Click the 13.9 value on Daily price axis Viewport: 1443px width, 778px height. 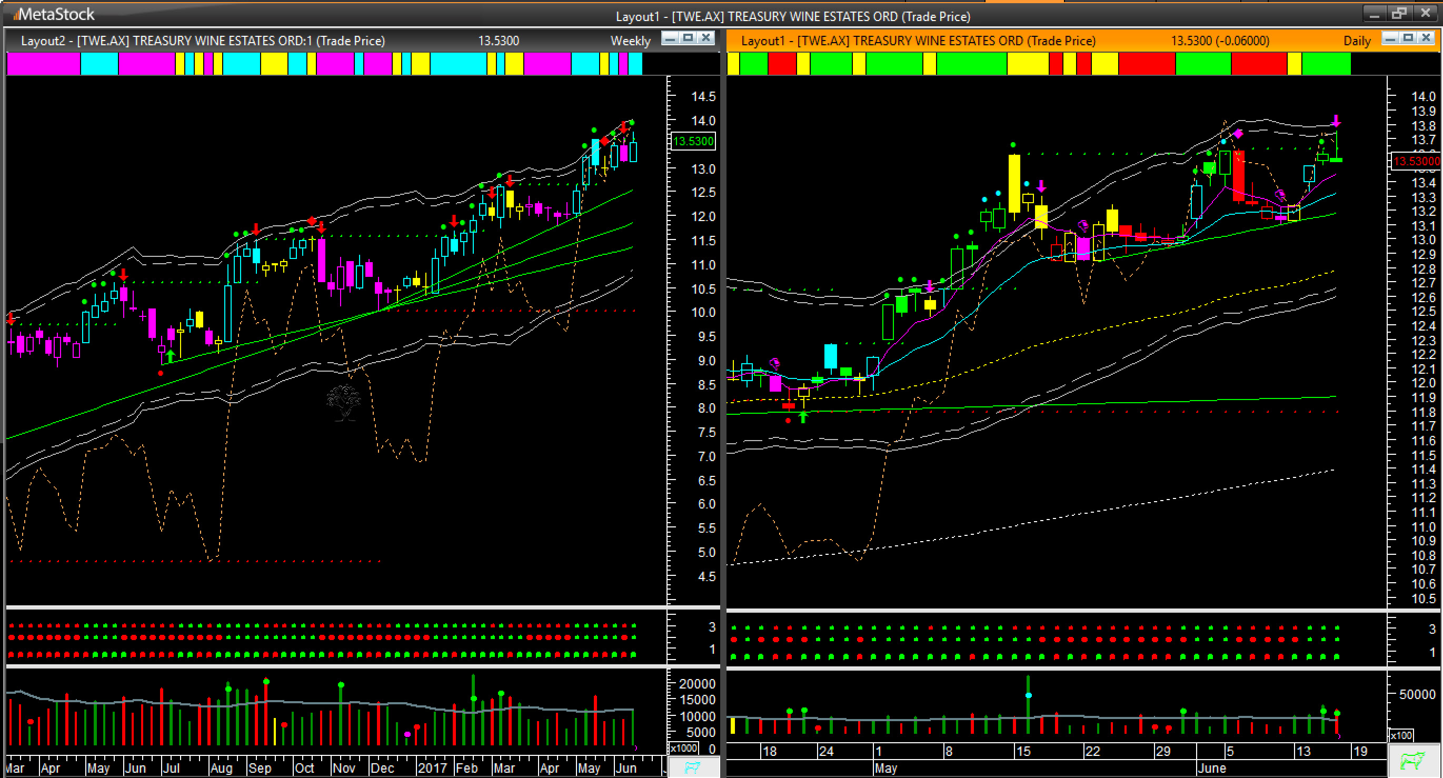(x=1424, y=111)
